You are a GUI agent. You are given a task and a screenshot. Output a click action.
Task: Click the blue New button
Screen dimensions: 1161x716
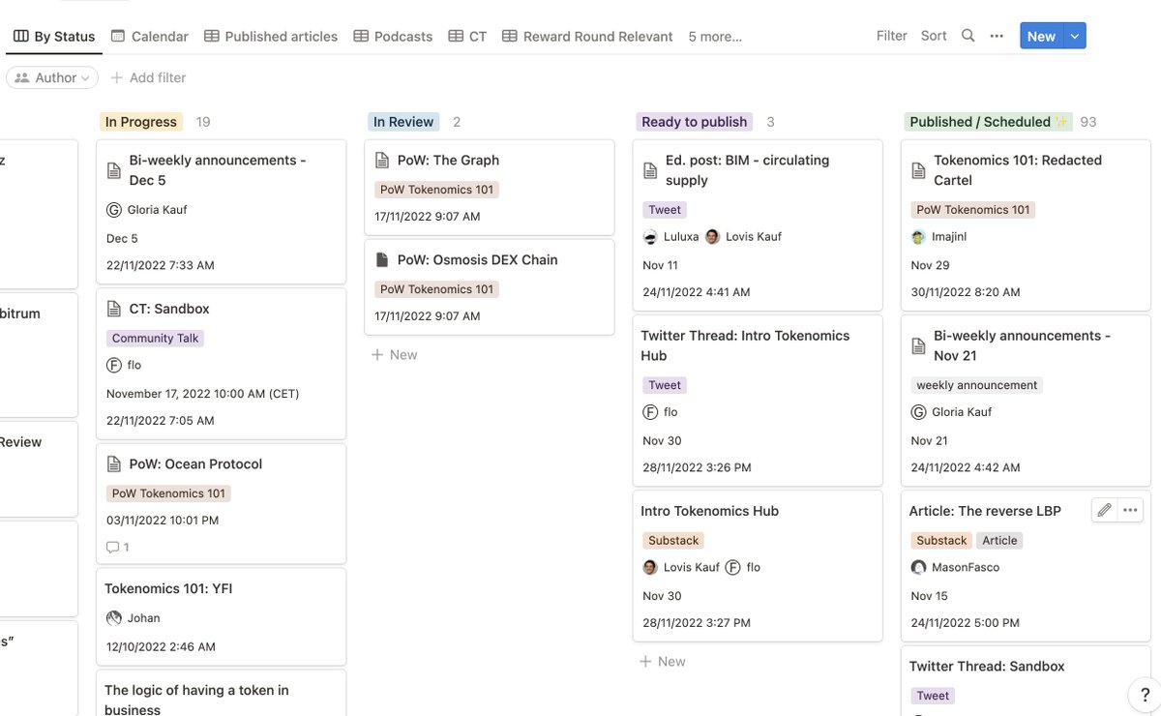(x=1041, y=36)
